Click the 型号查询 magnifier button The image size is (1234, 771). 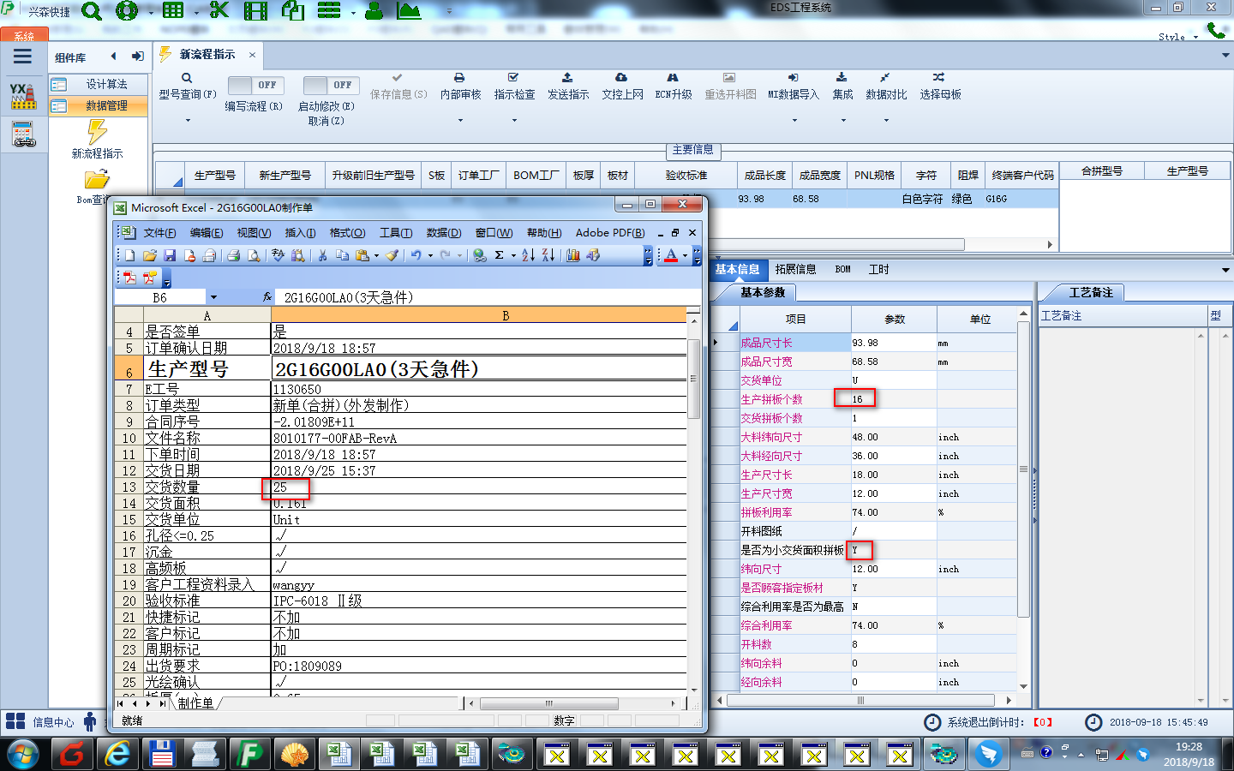tap(187, 86)
